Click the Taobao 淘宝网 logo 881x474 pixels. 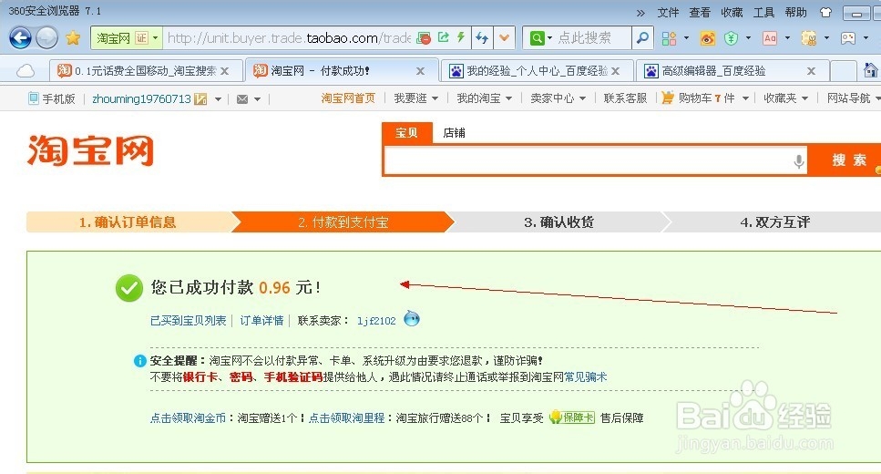(x=90, y=150)
